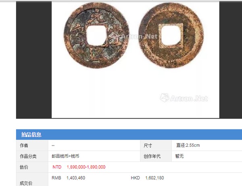Click the dark right margin of image viewer

click(x=231, y=60)
